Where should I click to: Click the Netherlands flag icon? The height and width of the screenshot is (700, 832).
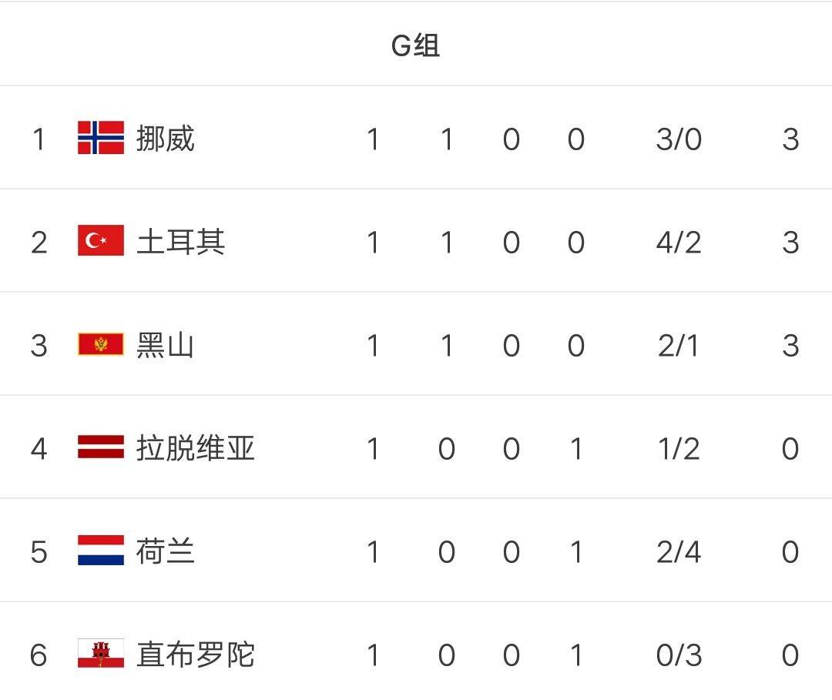tap(101, 550)
